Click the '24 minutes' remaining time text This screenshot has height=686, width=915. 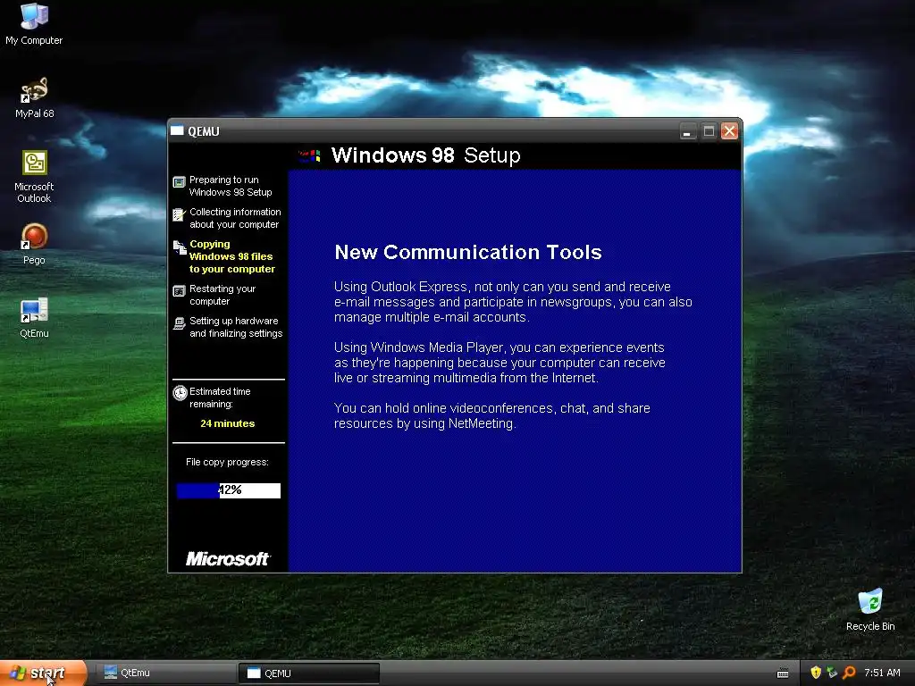point(228,423)
